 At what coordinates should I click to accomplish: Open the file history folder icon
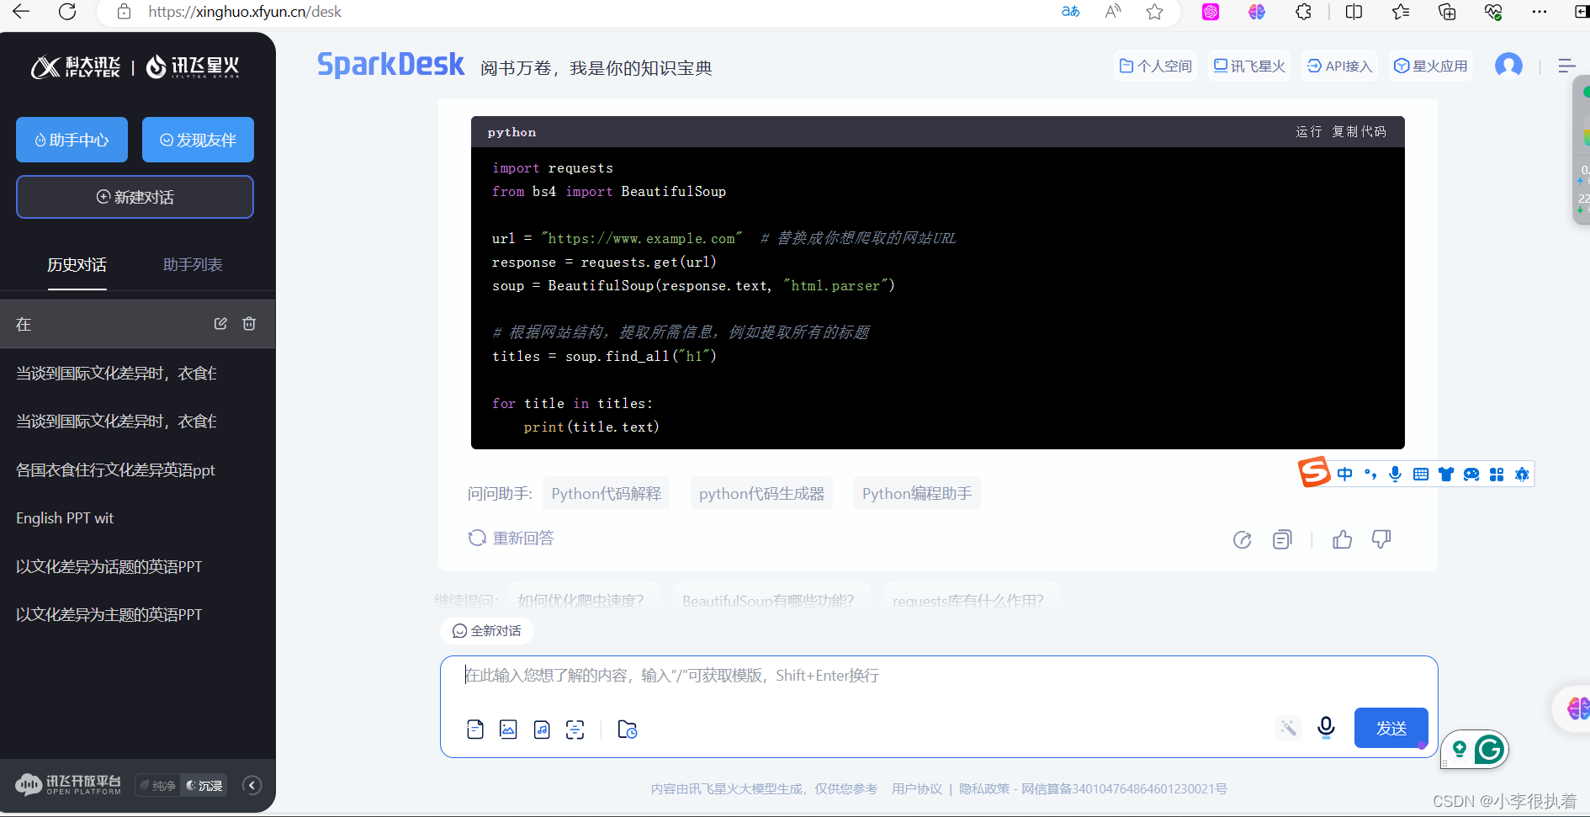click(628, 729)
